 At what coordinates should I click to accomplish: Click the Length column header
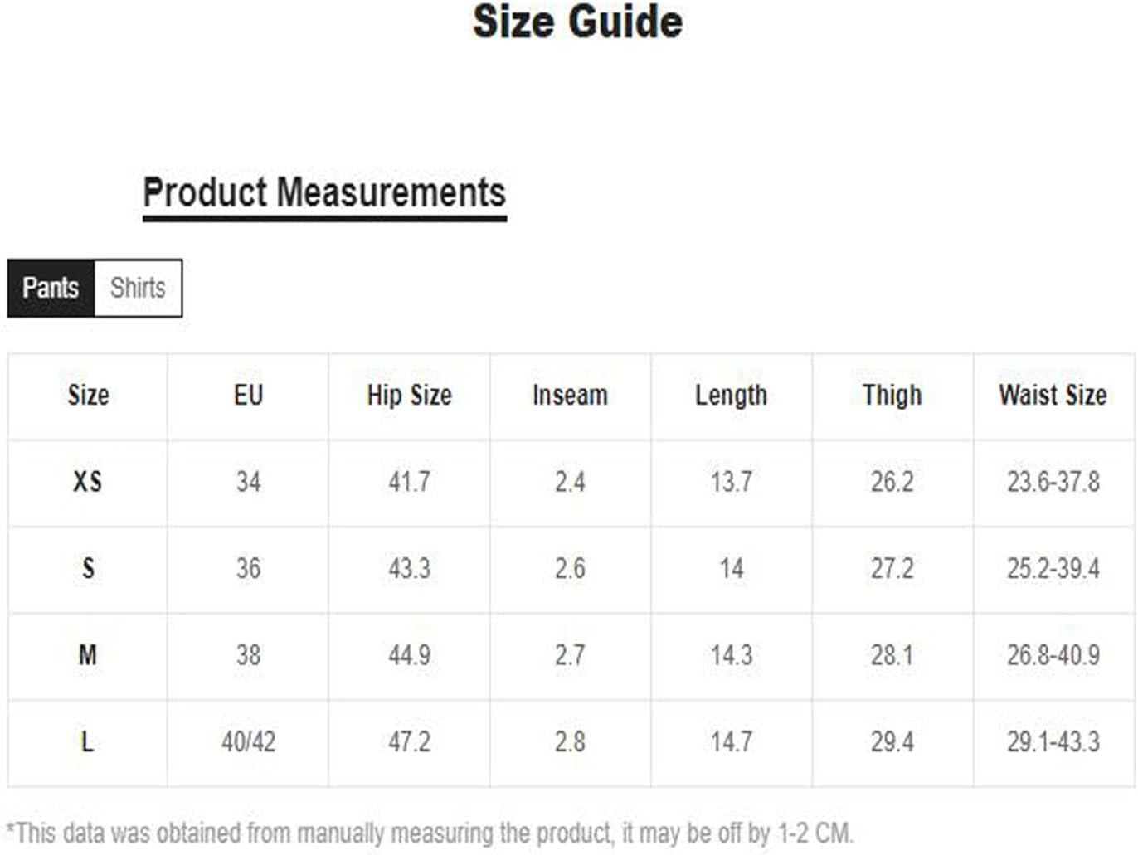coord(731,396)
